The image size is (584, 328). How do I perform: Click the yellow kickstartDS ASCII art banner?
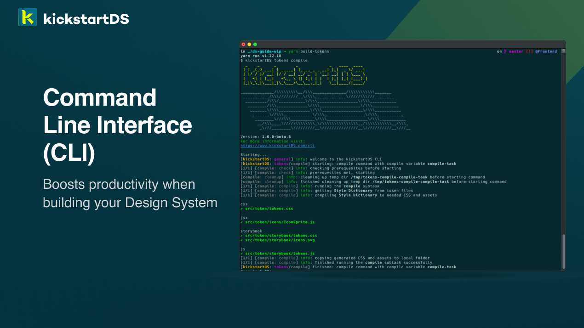point(304,75)
